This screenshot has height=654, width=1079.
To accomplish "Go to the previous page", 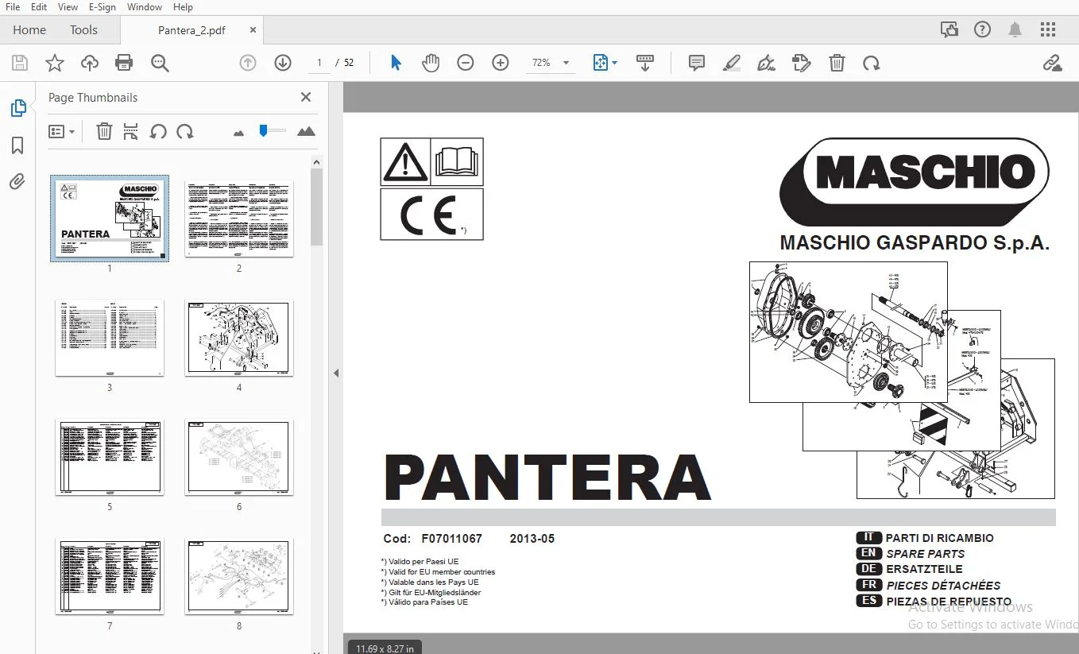I will (248, 63).
